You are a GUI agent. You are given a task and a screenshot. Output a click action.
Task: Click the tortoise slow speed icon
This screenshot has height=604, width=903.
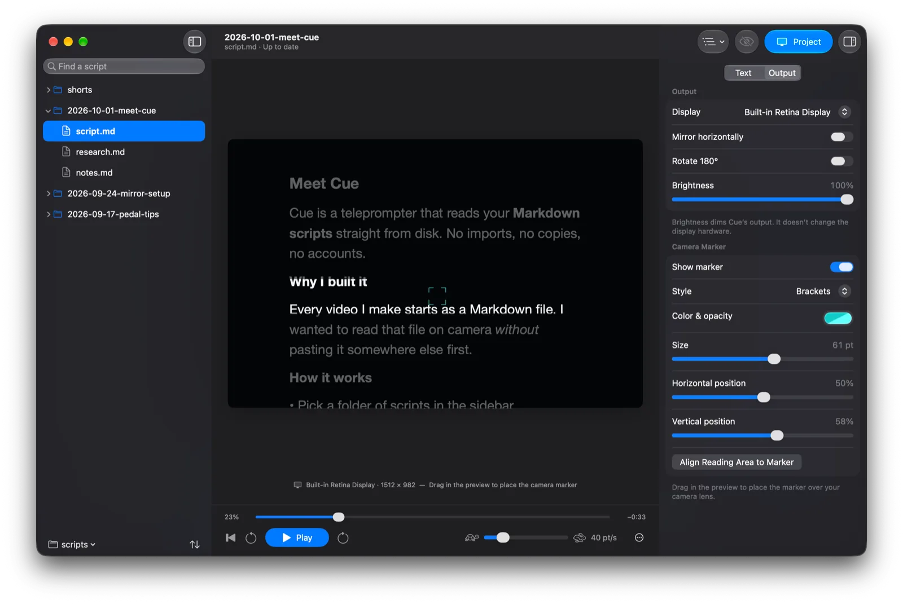pos(472,538)
